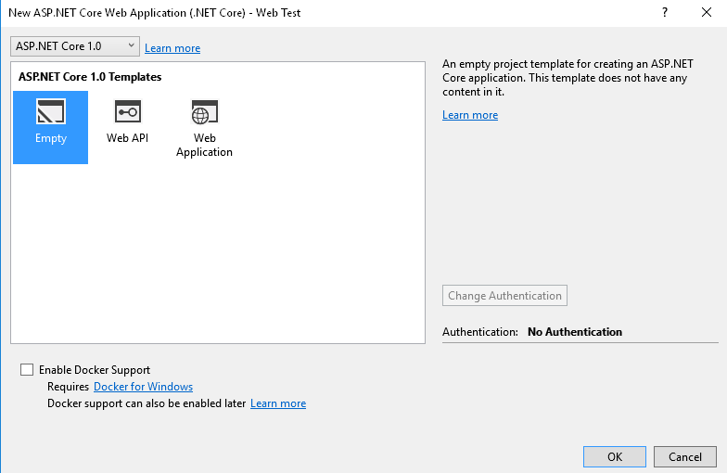This screenshot has width=727, height=473.
Task: Open Learn more link under template description
Action: 470,115
